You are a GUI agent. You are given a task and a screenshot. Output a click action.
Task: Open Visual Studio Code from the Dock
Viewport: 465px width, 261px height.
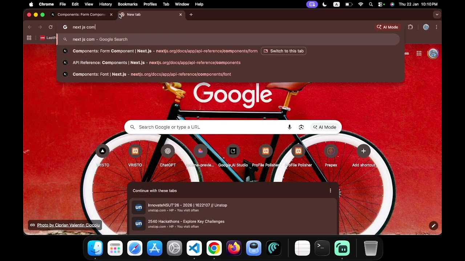pos(194,248)
